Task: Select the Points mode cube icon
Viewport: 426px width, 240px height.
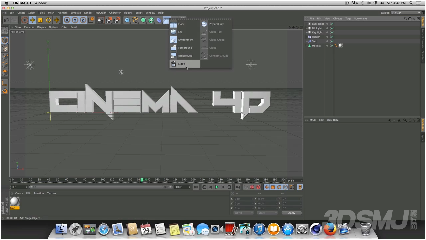Action: [x=5, y=56]
